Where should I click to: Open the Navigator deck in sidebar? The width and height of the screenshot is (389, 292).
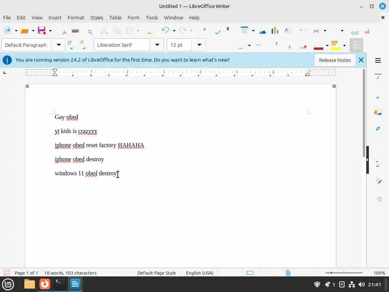378,129
